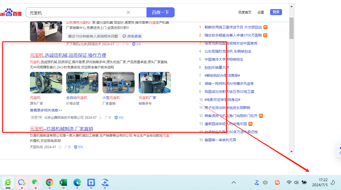
Task: Go to 百度首页
Action: click(x=245, y=12)
